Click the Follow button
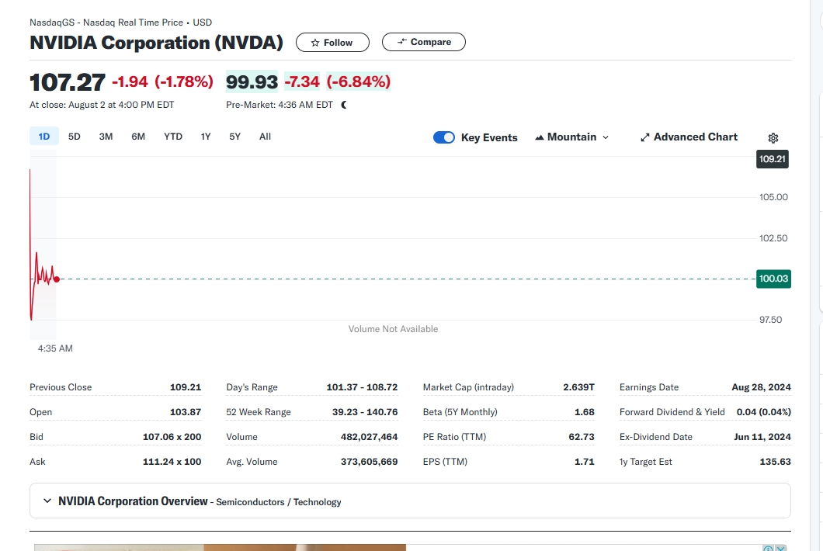Screen dimensions: 823x551 (332, 43)
